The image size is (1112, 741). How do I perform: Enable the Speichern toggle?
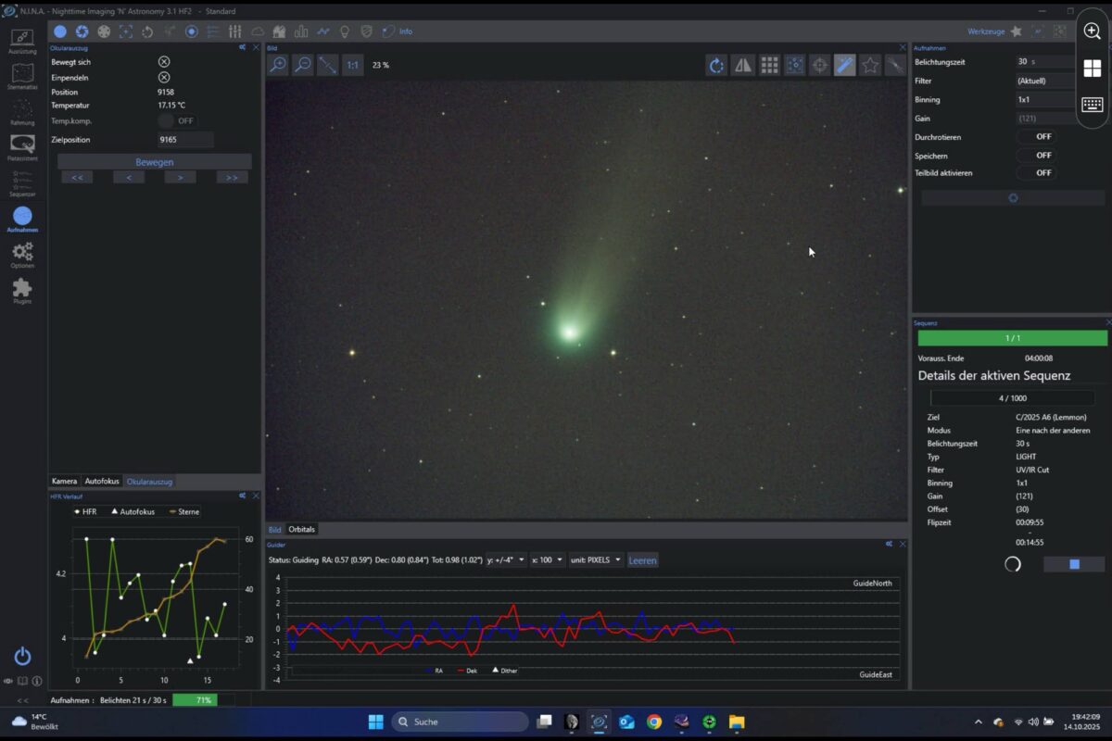tap(1036, 156)
